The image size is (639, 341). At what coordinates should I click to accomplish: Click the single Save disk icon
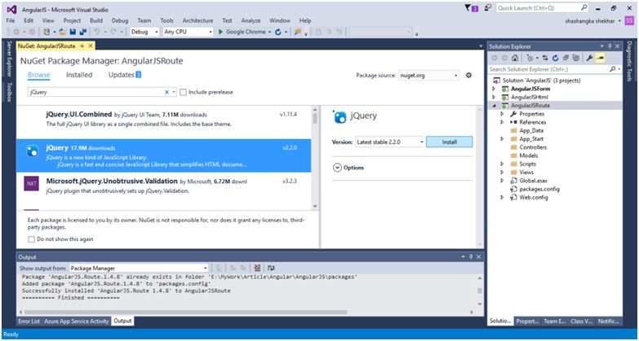pyautogui.click(x=73, y=32)
